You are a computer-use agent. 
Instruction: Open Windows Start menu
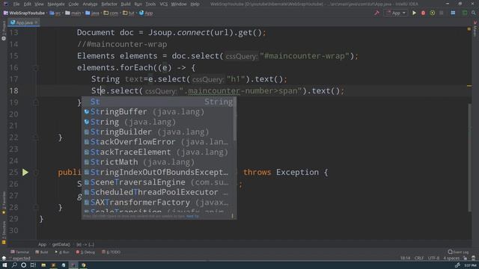point(4,265)
